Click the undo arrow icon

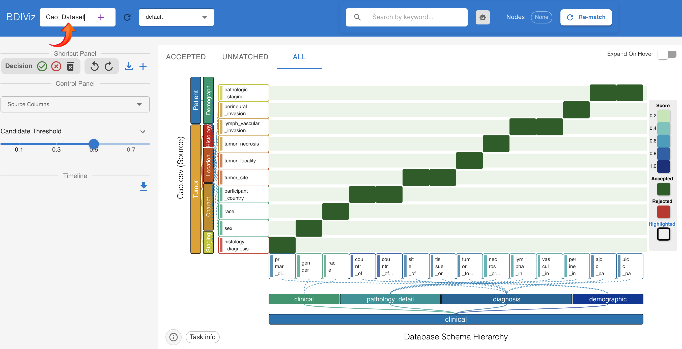tap(94, 66)
